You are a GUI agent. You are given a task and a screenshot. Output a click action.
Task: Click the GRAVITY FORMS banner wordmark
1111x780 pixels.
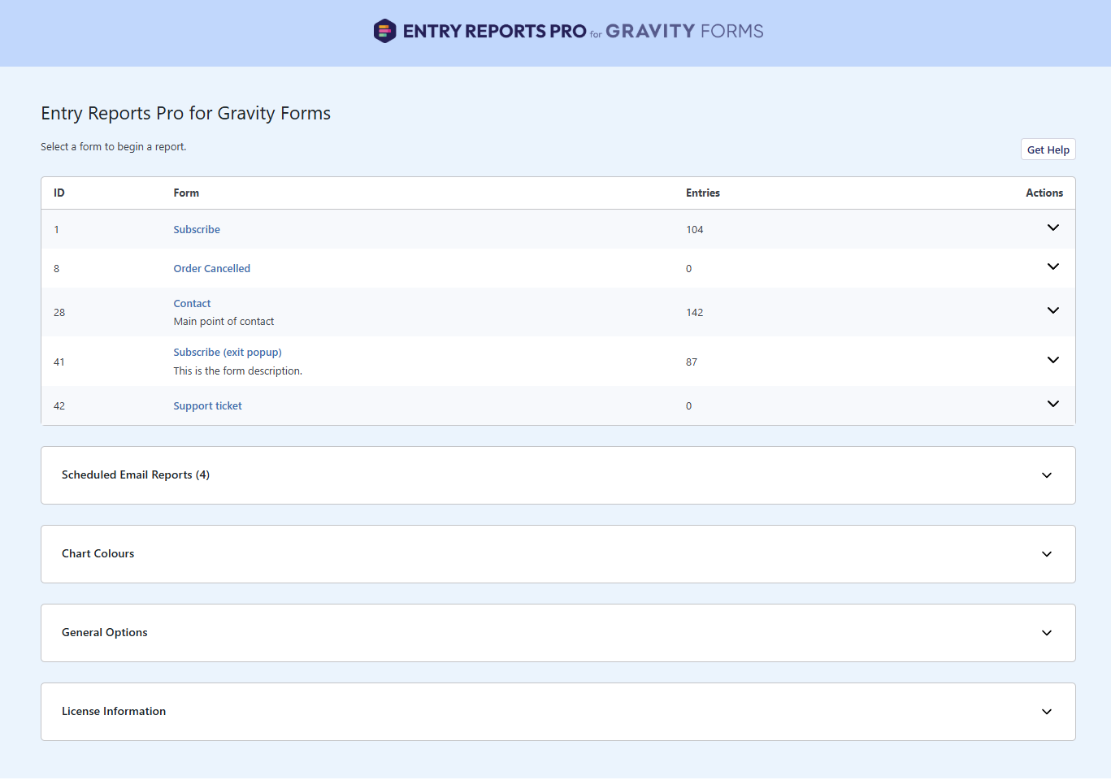pyautogui.click(x=684, y=31)
